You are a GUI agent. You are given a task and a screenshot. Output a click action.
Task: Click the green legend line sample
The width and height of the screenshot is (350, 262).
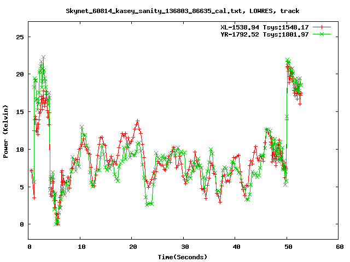[x=322, y=34]
